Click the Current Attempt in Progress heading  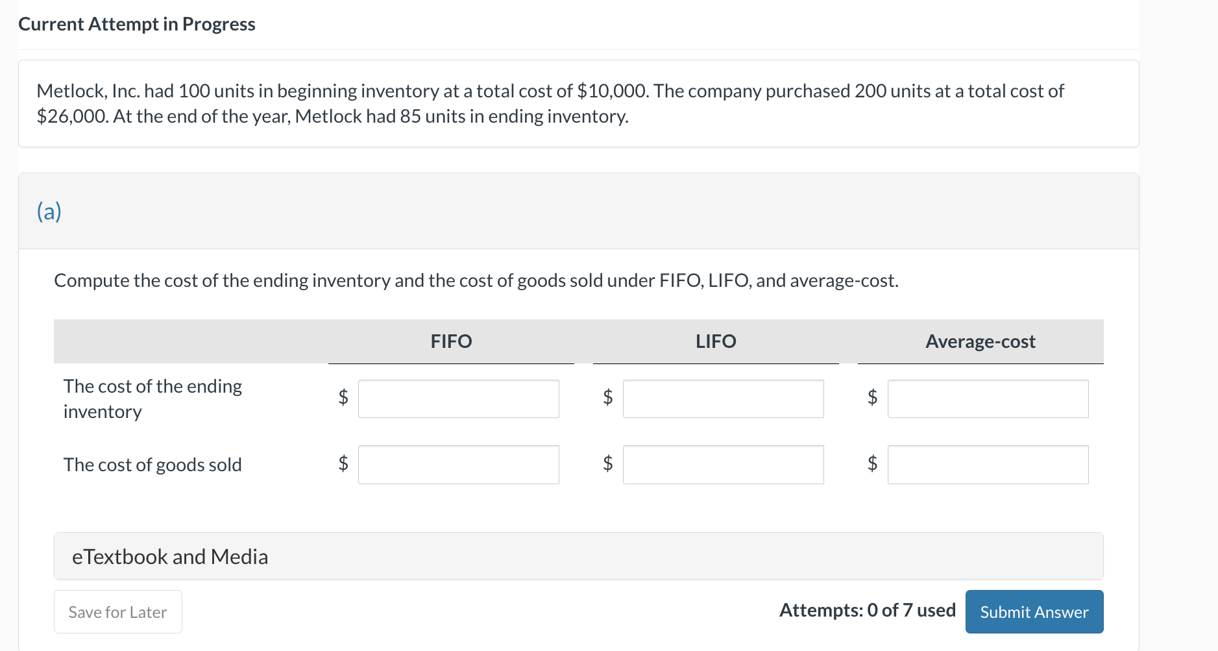pos(137,24)
